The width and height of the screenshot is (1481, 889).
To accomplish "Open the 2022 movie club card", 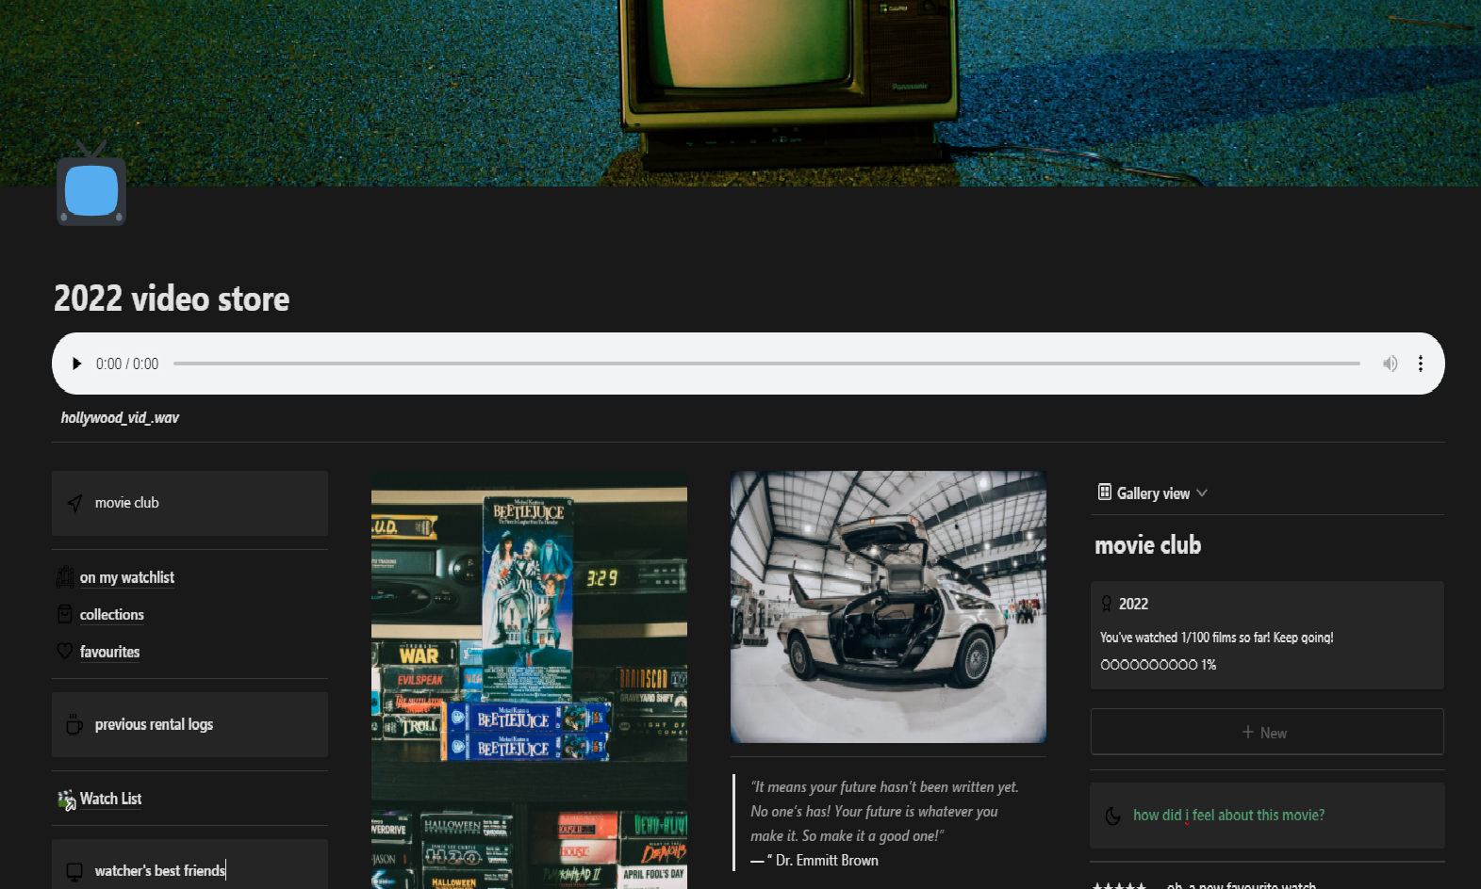I will (1266, 635).
